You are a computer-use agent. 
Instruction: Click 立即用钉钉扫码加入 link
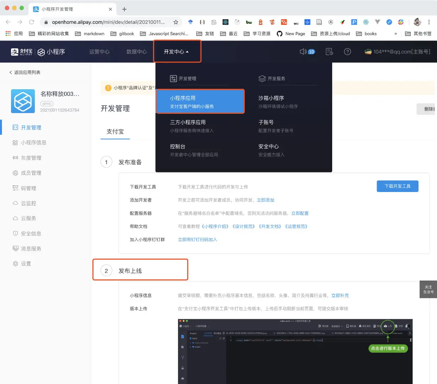click(198, 240)
